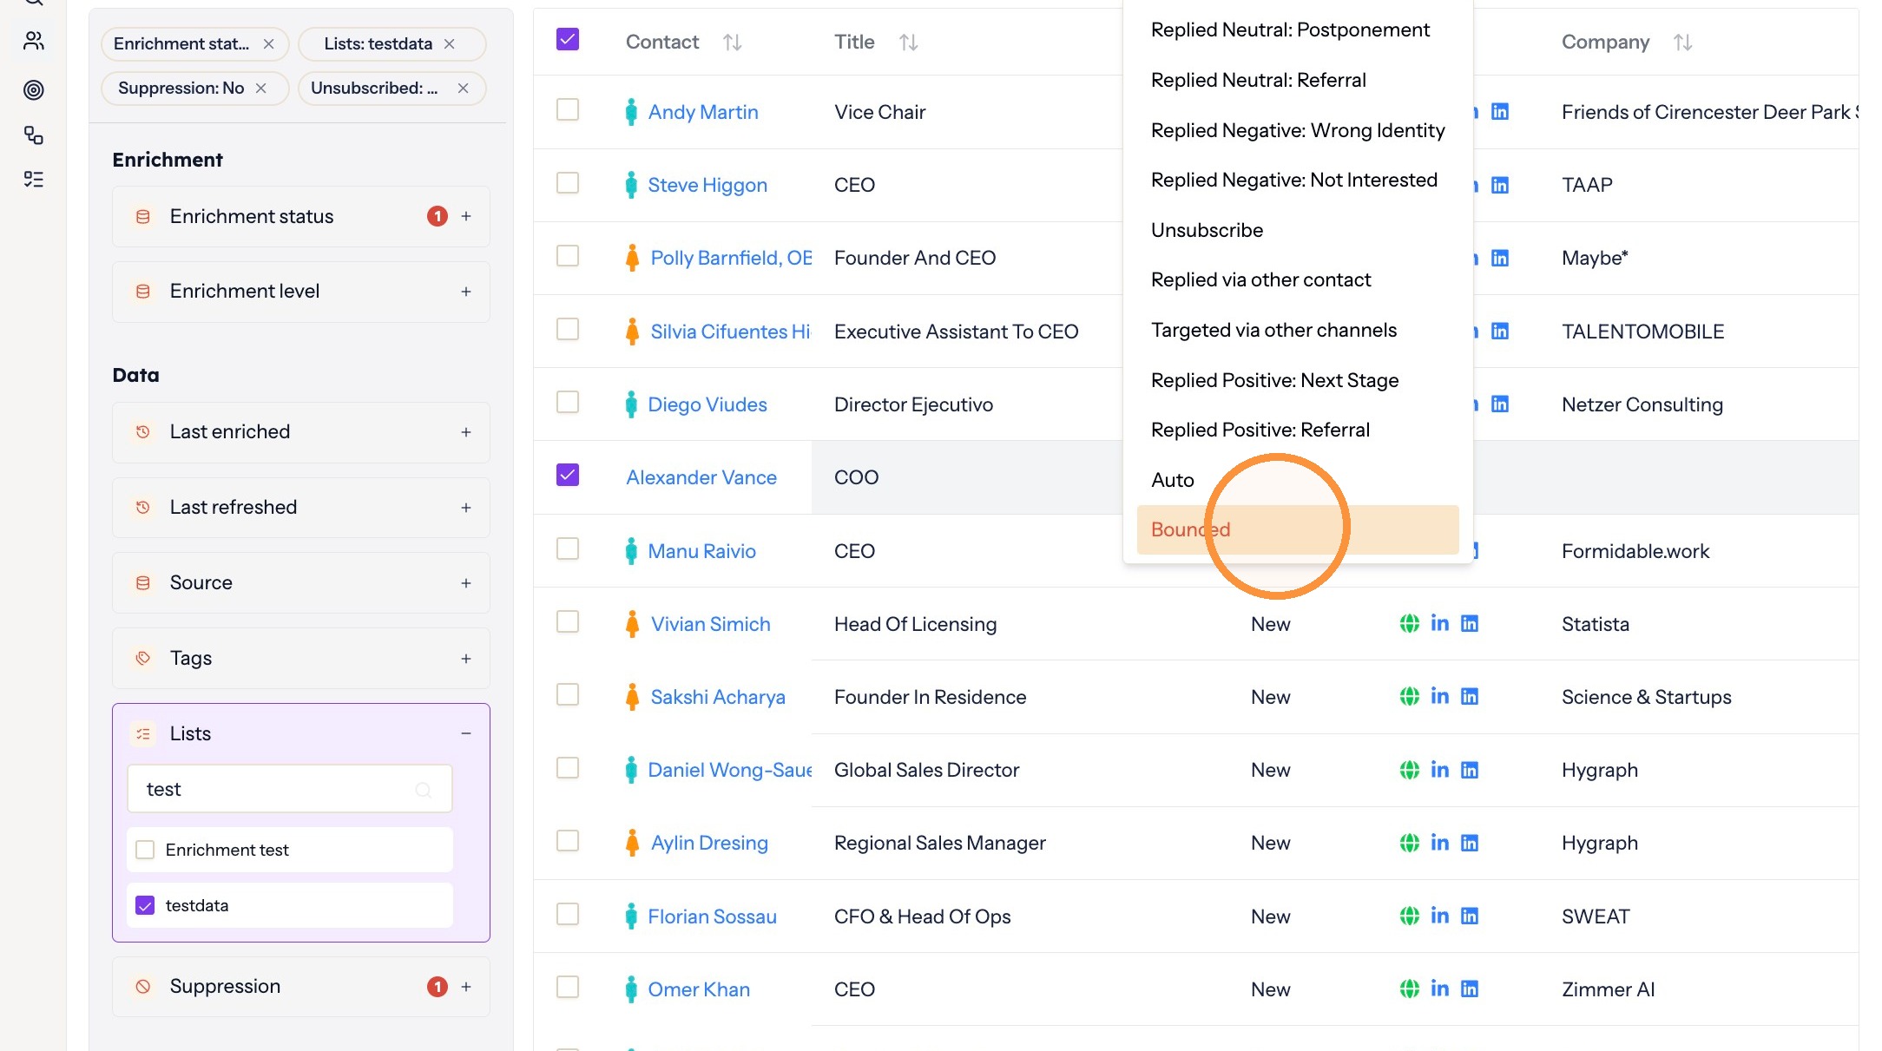Open the checklist icon in sidebar
Viewport: 1882px width, 1051px height.
(34, 180)
